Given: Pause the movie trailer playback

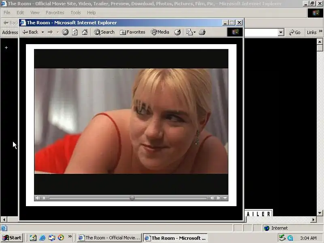Looking at the screenshot, I should [x=44, y=198].
